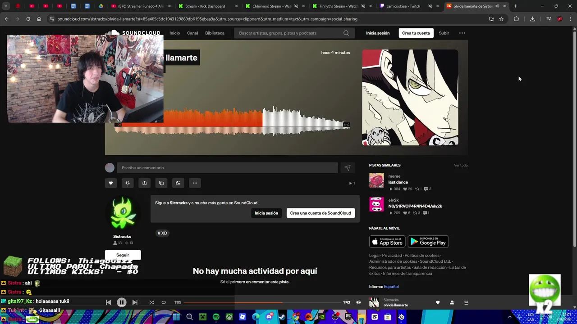Viewport: 577px width, 324px height.
Task: Go to browser home page icon
Action: 39,19
